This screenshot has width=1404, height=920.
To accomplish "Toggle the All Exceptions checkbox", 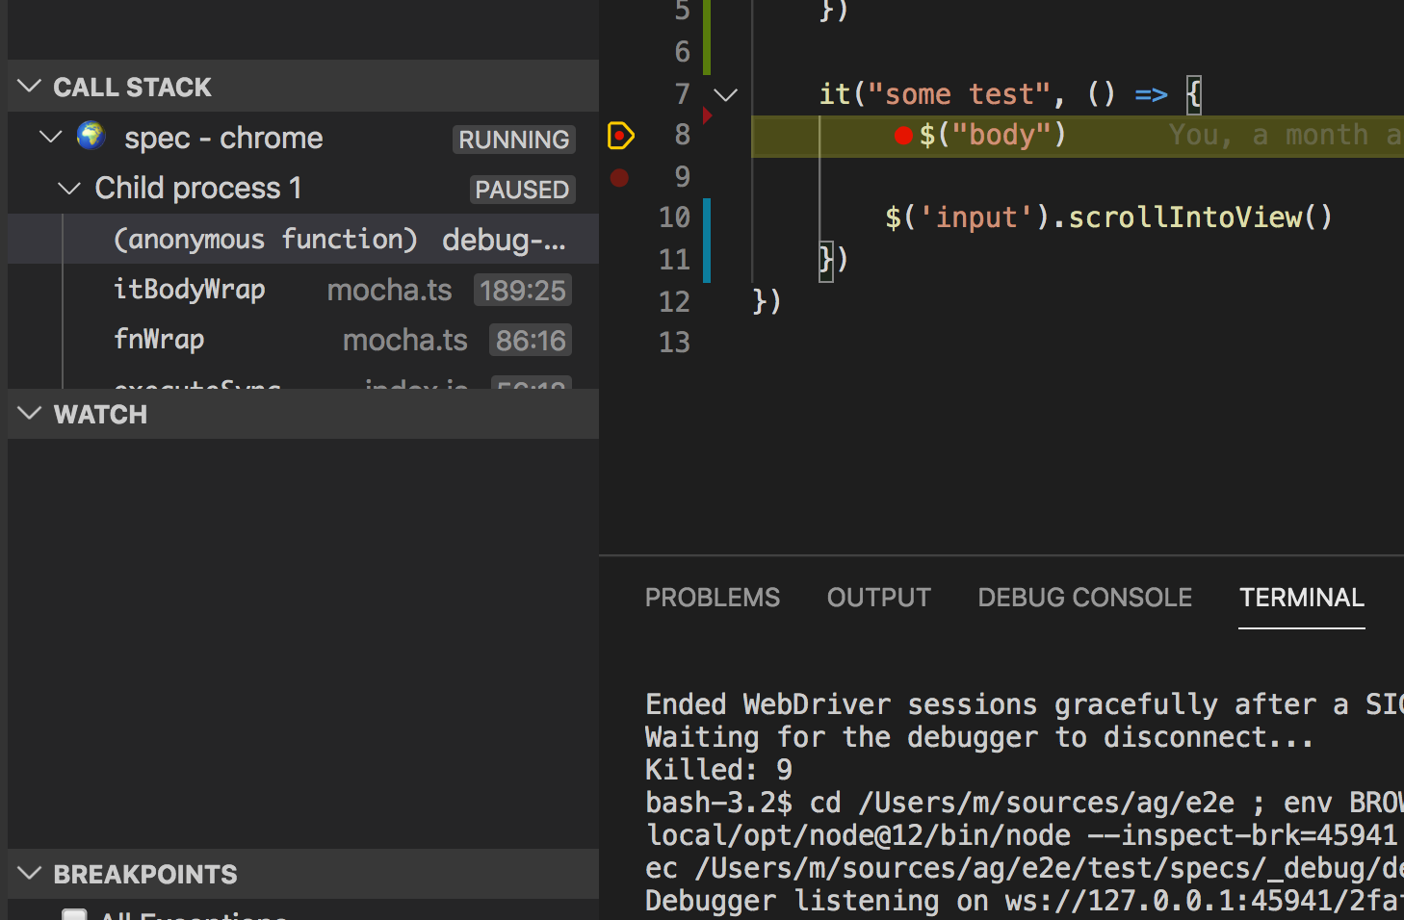I will pos(74,914).
